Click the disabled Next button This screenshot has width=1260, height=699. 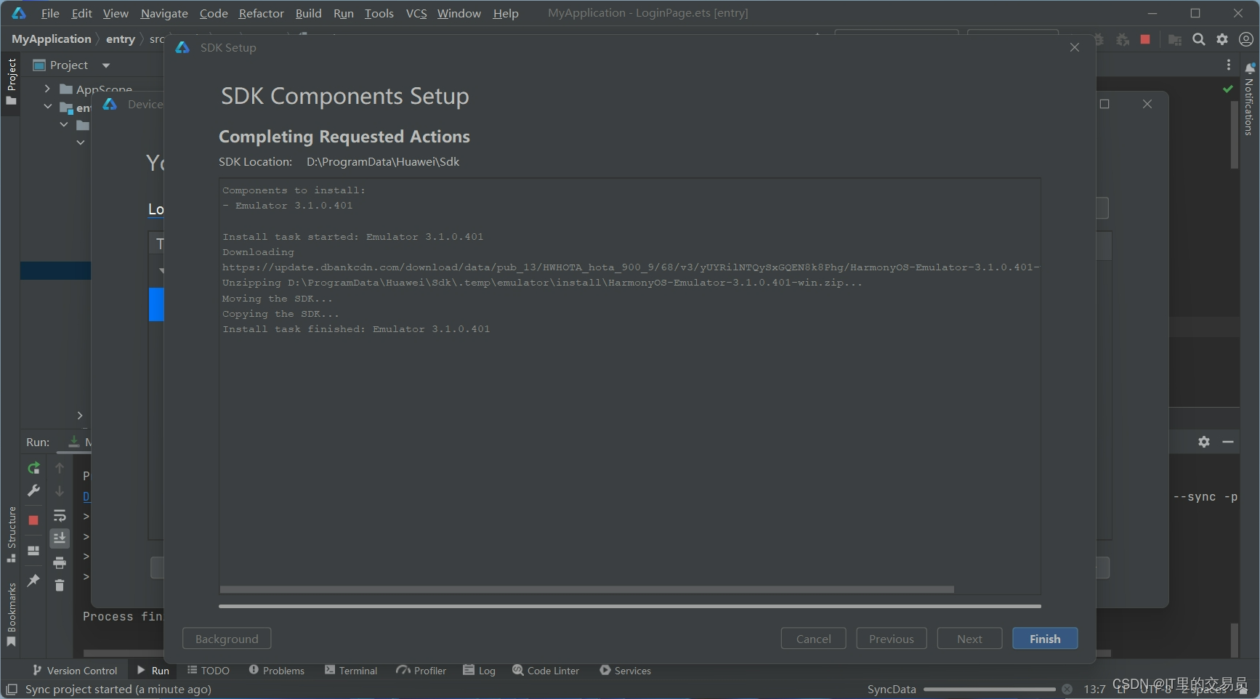[969, 639]
